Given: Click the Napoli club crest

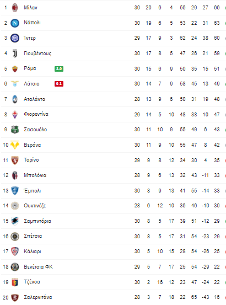Looking at the screenshot, I should (15, 23).
